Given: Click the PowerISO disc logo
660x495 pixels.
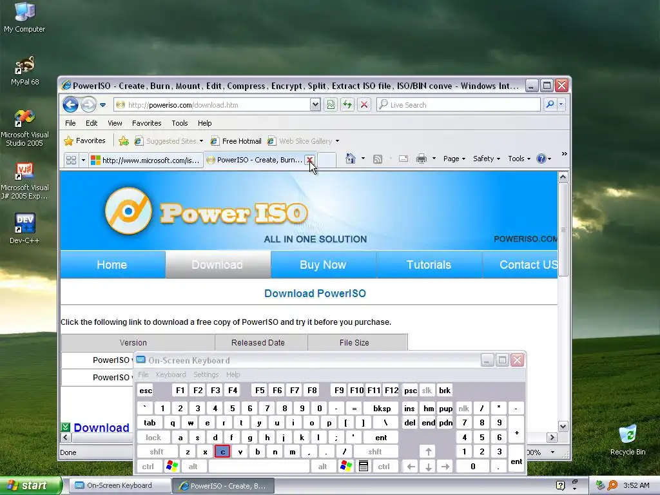Looking at the screenshot, I should point(128,211).
